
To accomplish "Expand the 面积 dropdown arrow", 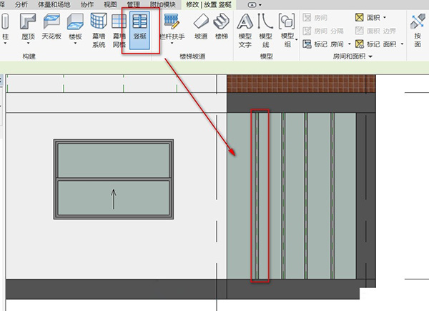I will (385, 17).
